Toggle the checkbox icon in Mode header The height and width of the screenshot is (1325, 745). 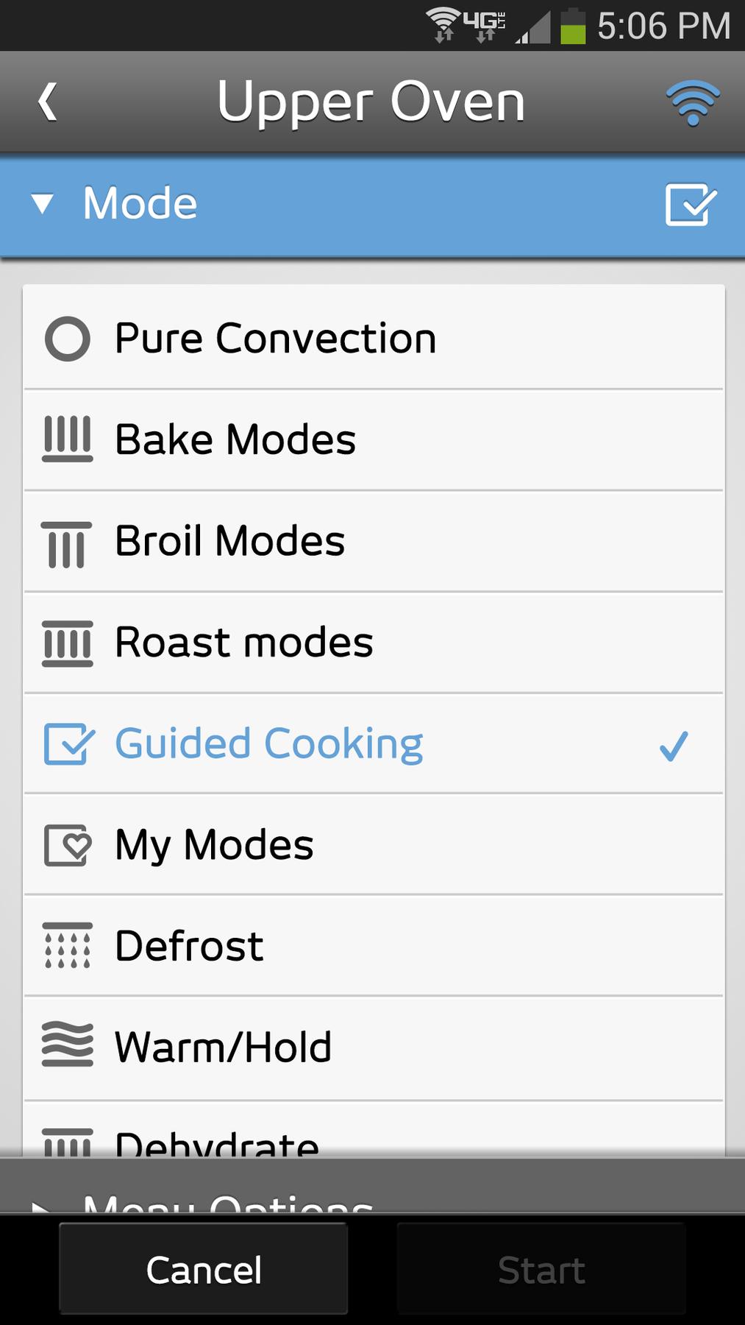click(x=691, y=204)
